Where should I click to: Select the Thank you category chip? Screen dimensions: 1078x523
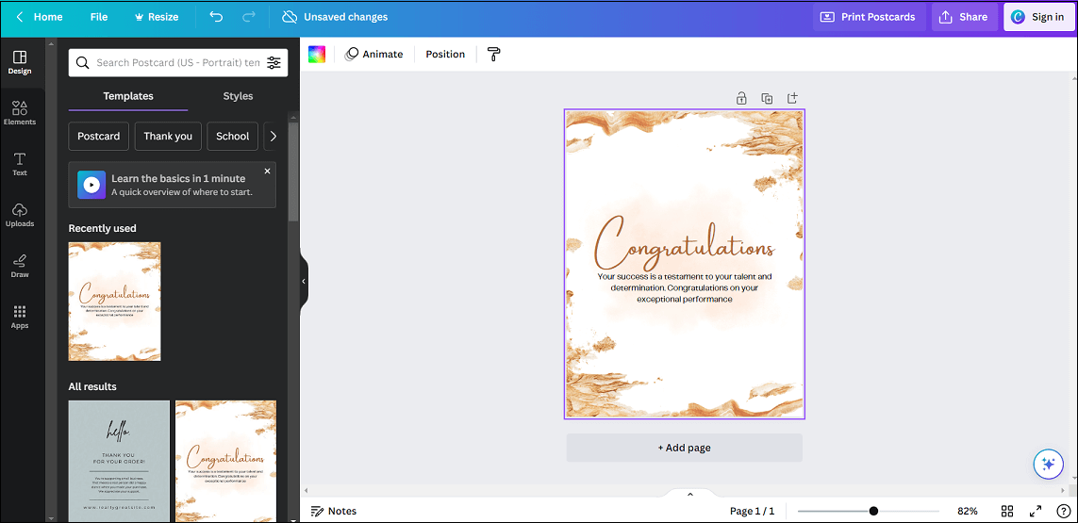tap(168, 136)
